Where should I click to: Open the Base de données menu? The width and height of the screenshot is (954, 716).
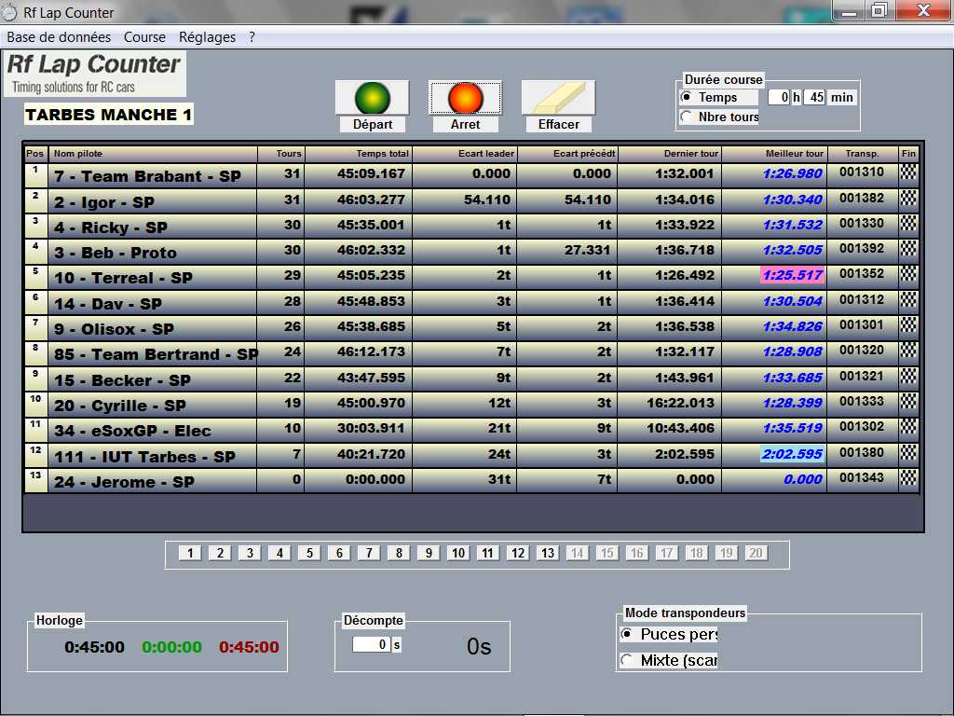59,37
